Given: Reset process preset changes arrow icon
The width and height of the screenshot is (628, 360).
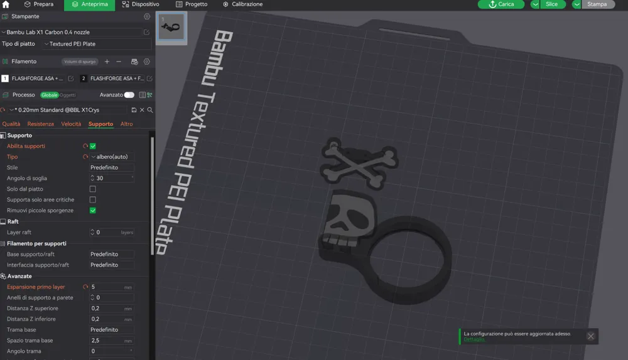Looking at the screenshot, I should [x=3, y=110].
